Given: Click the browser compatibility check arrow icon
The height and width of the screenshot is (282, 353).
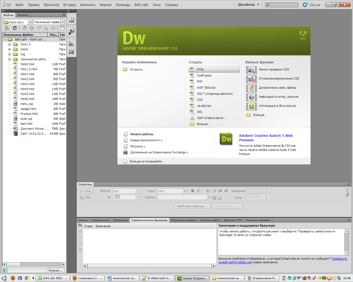Looking at the screenshot, I should pos(80,225).
